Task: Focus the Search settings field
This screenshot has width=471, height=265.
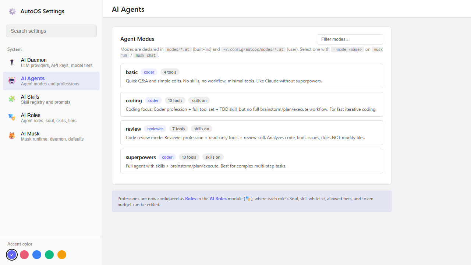Action: [x=51, y=31]
